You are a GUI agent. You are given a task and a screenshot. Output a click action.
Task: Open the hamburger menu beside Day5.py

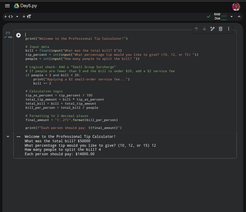tap(8, 6)
